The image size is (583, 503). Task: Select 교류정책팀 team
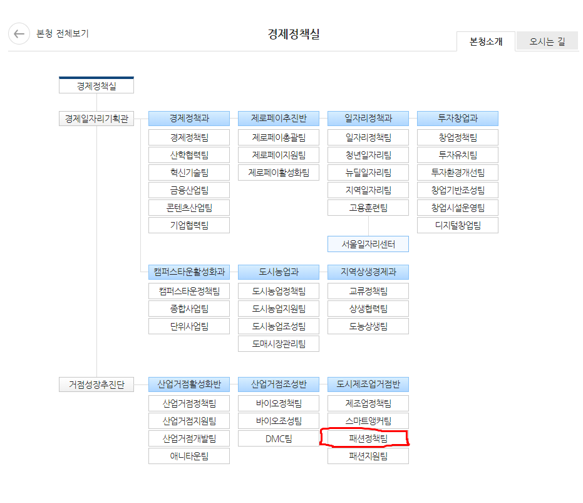[x=368, y=291]
